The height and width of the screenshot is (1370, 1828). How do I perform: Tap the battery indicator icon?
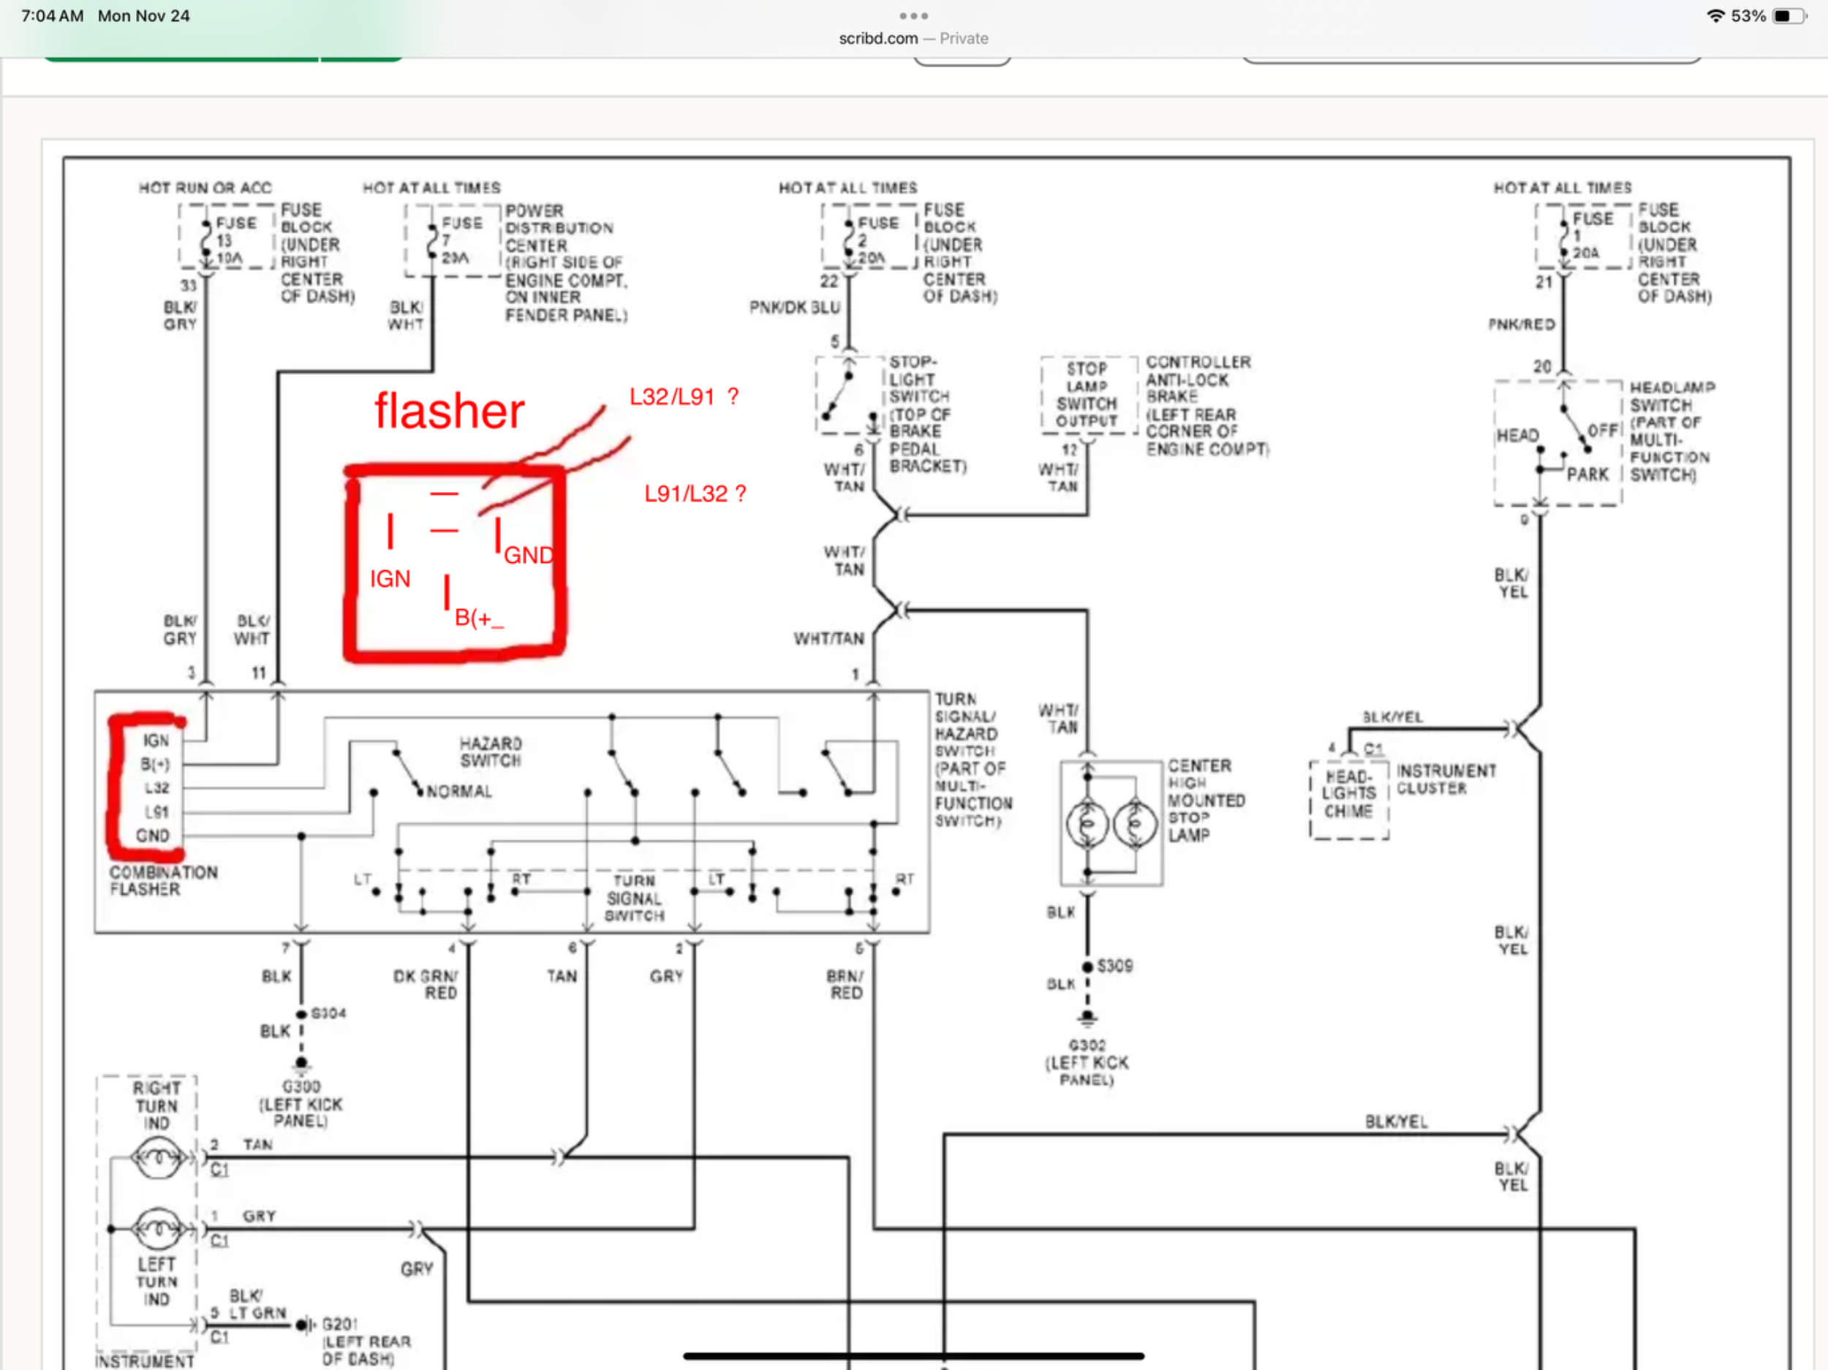[x=1789, y=15]
